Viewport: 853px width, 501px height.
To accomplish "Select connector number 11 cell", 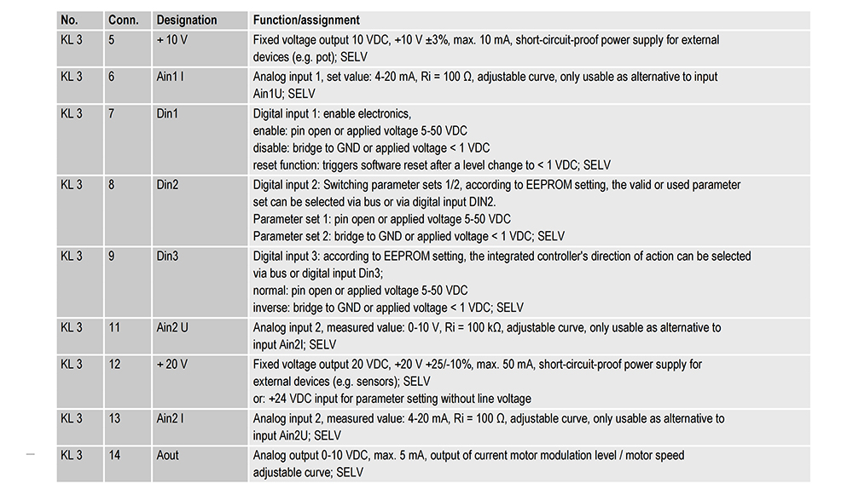I will coord(114,327).
